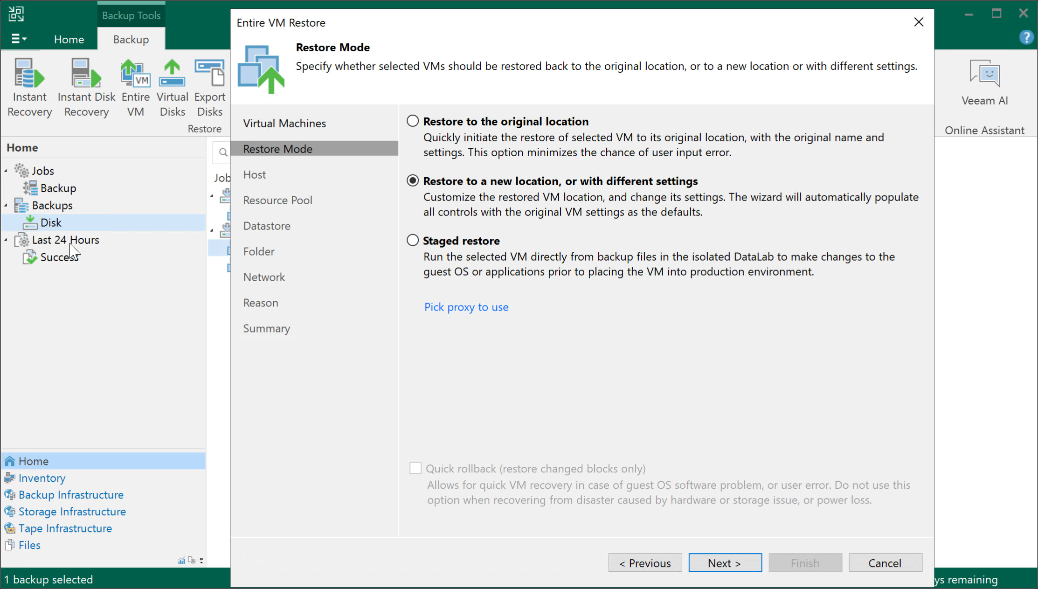The image size is (1038, 589).
Task: Collapse the Last 24 Hours node
Action: click(5, 240)
